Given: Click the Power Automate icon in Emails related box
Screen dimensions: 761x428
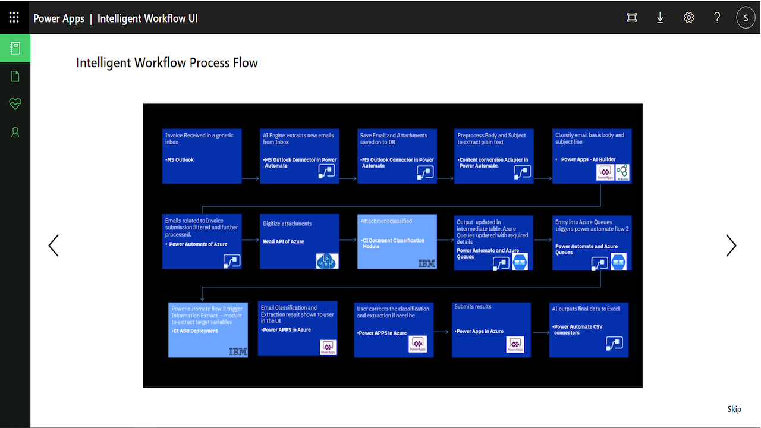Looking at the screenshot, I should (232, 260).
